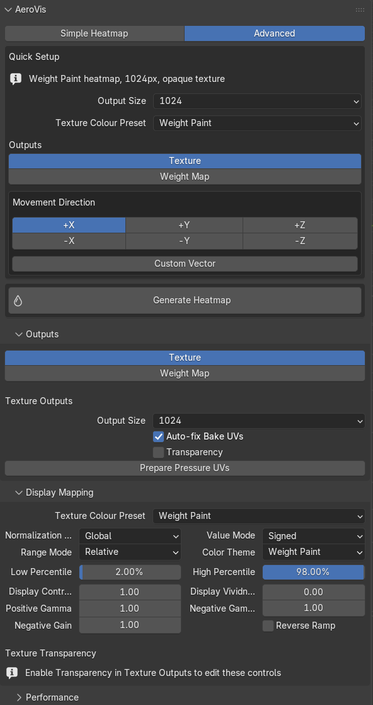The width and height of the screenshot is (373, 705).
Task: Select Weight Map in Outputs subpanel
Action: 185,373
